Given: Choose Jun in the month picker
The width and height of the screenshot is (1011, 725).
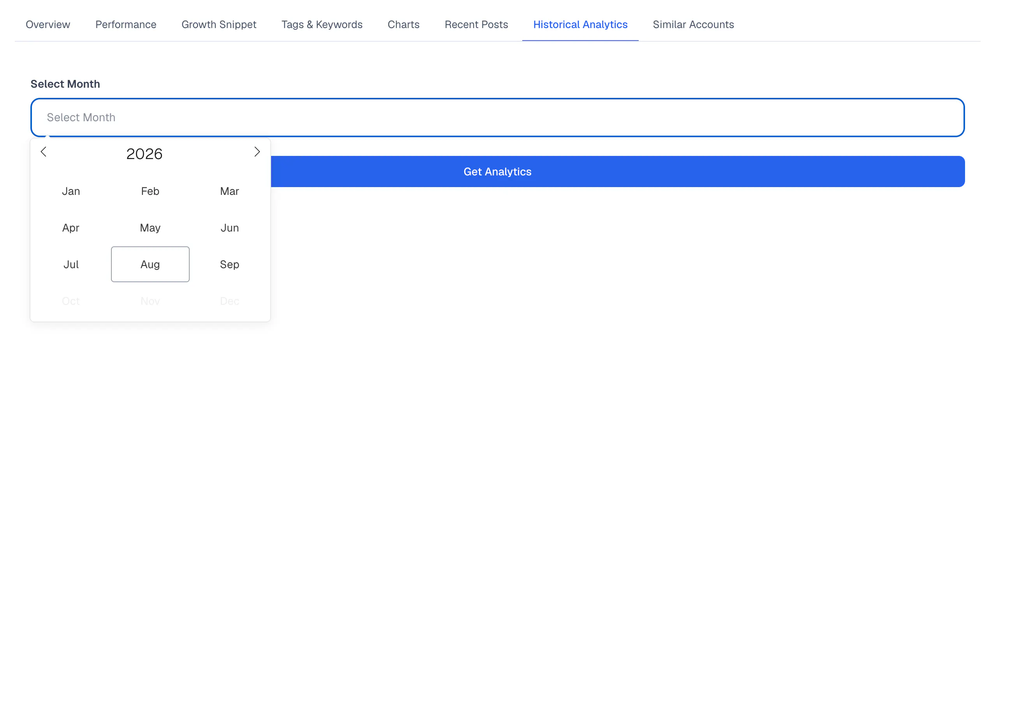Looking at the screenshot, I should pos(229,228).
